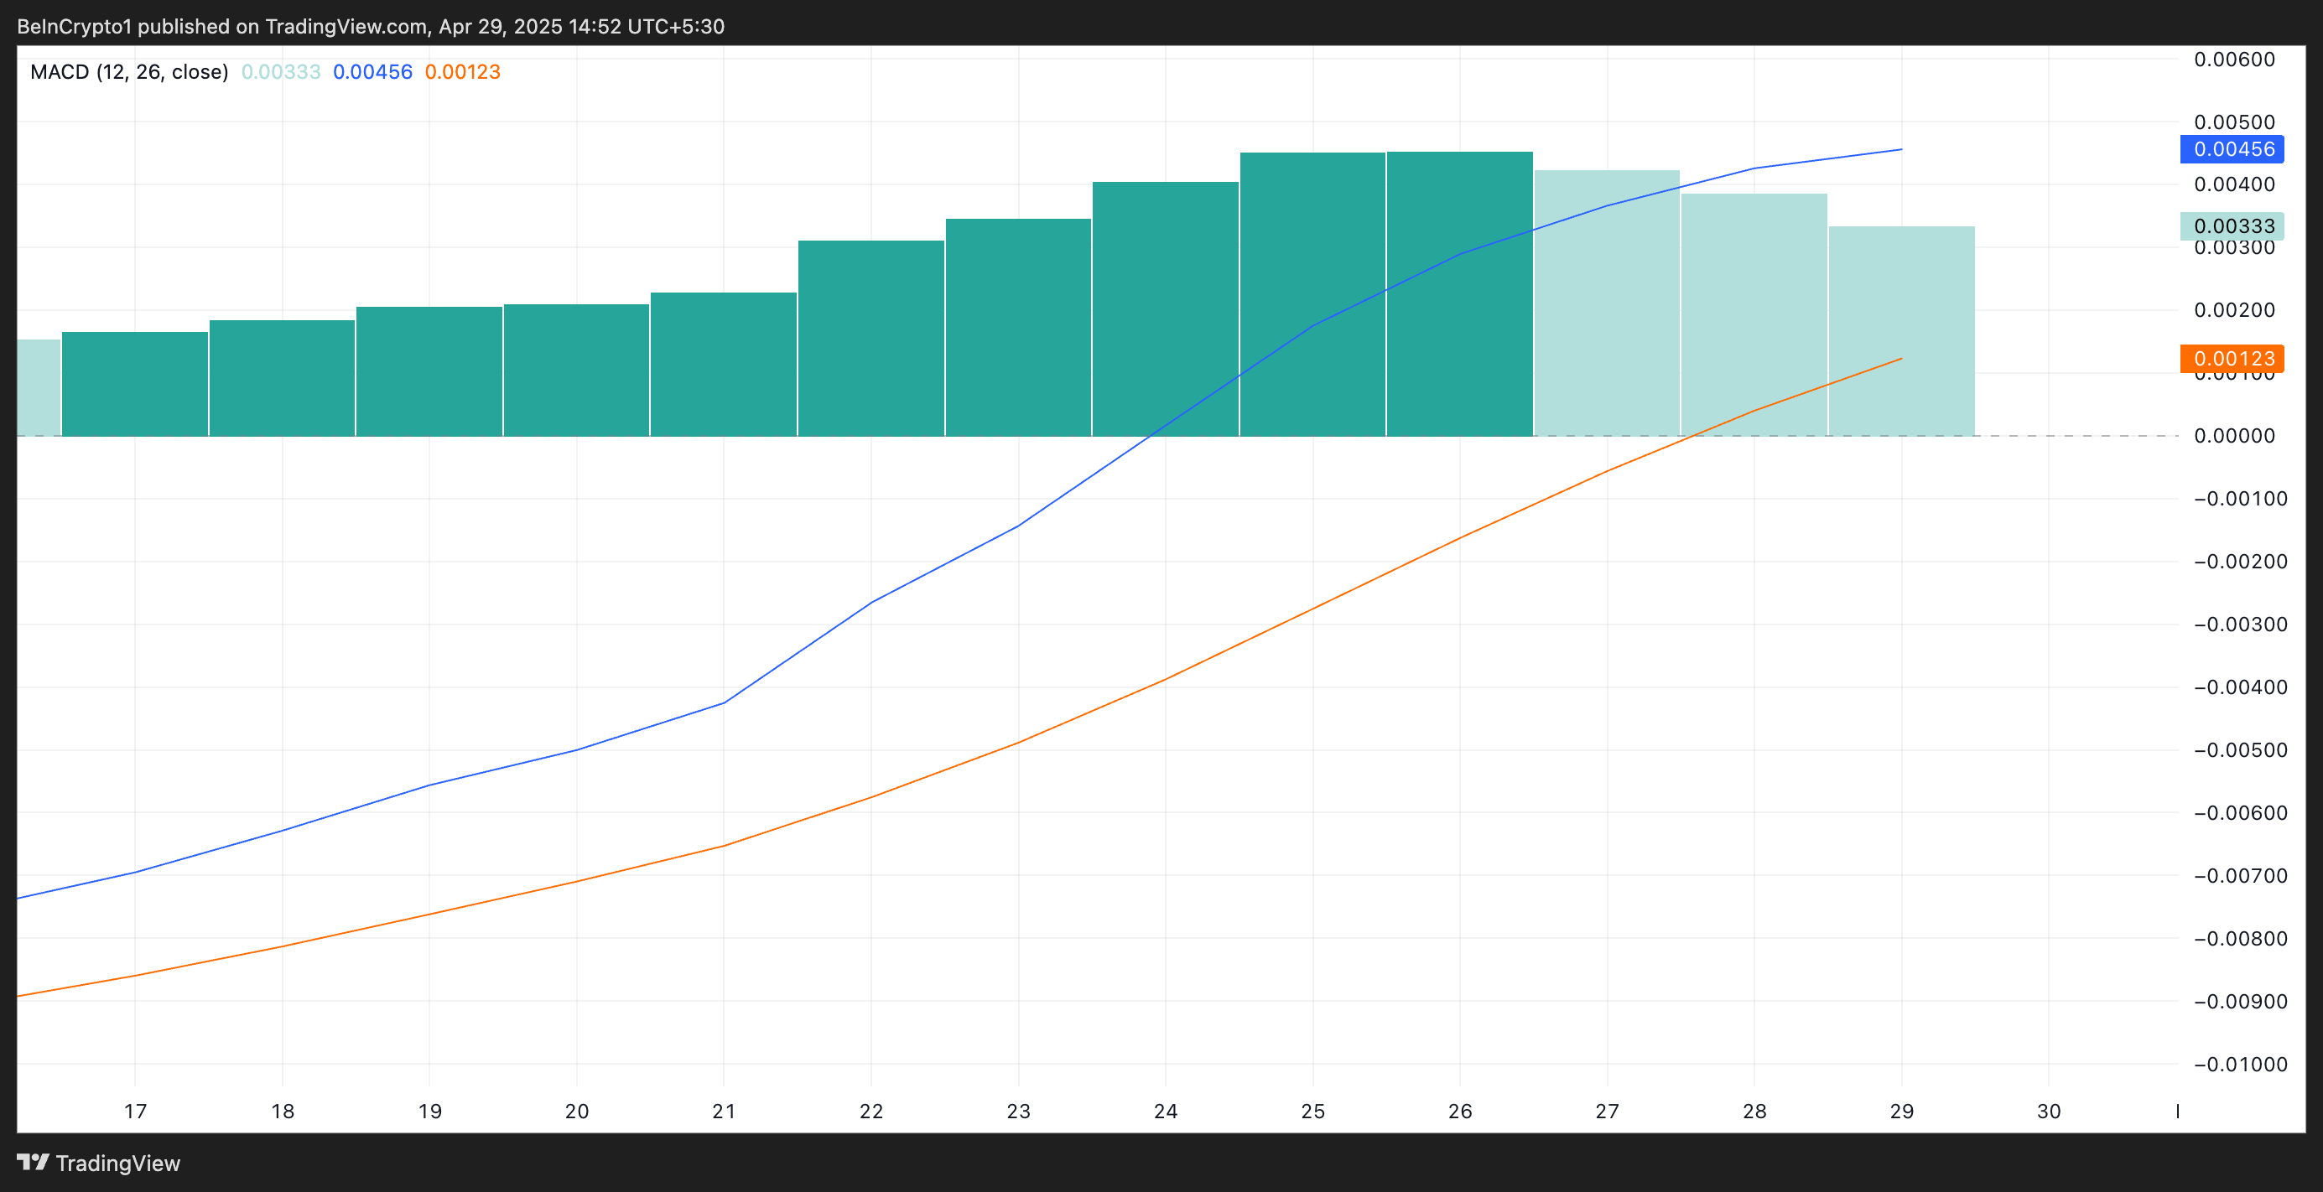Image resolution: width=2323 pixels, height=1192 pixels.
Task: Click the histogram value 0.00333 in legend
Action: point(280,72)
